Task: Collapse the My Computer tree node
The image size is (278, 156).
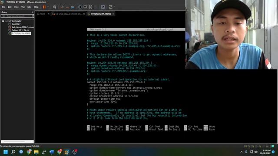Action: coord(3,21)
